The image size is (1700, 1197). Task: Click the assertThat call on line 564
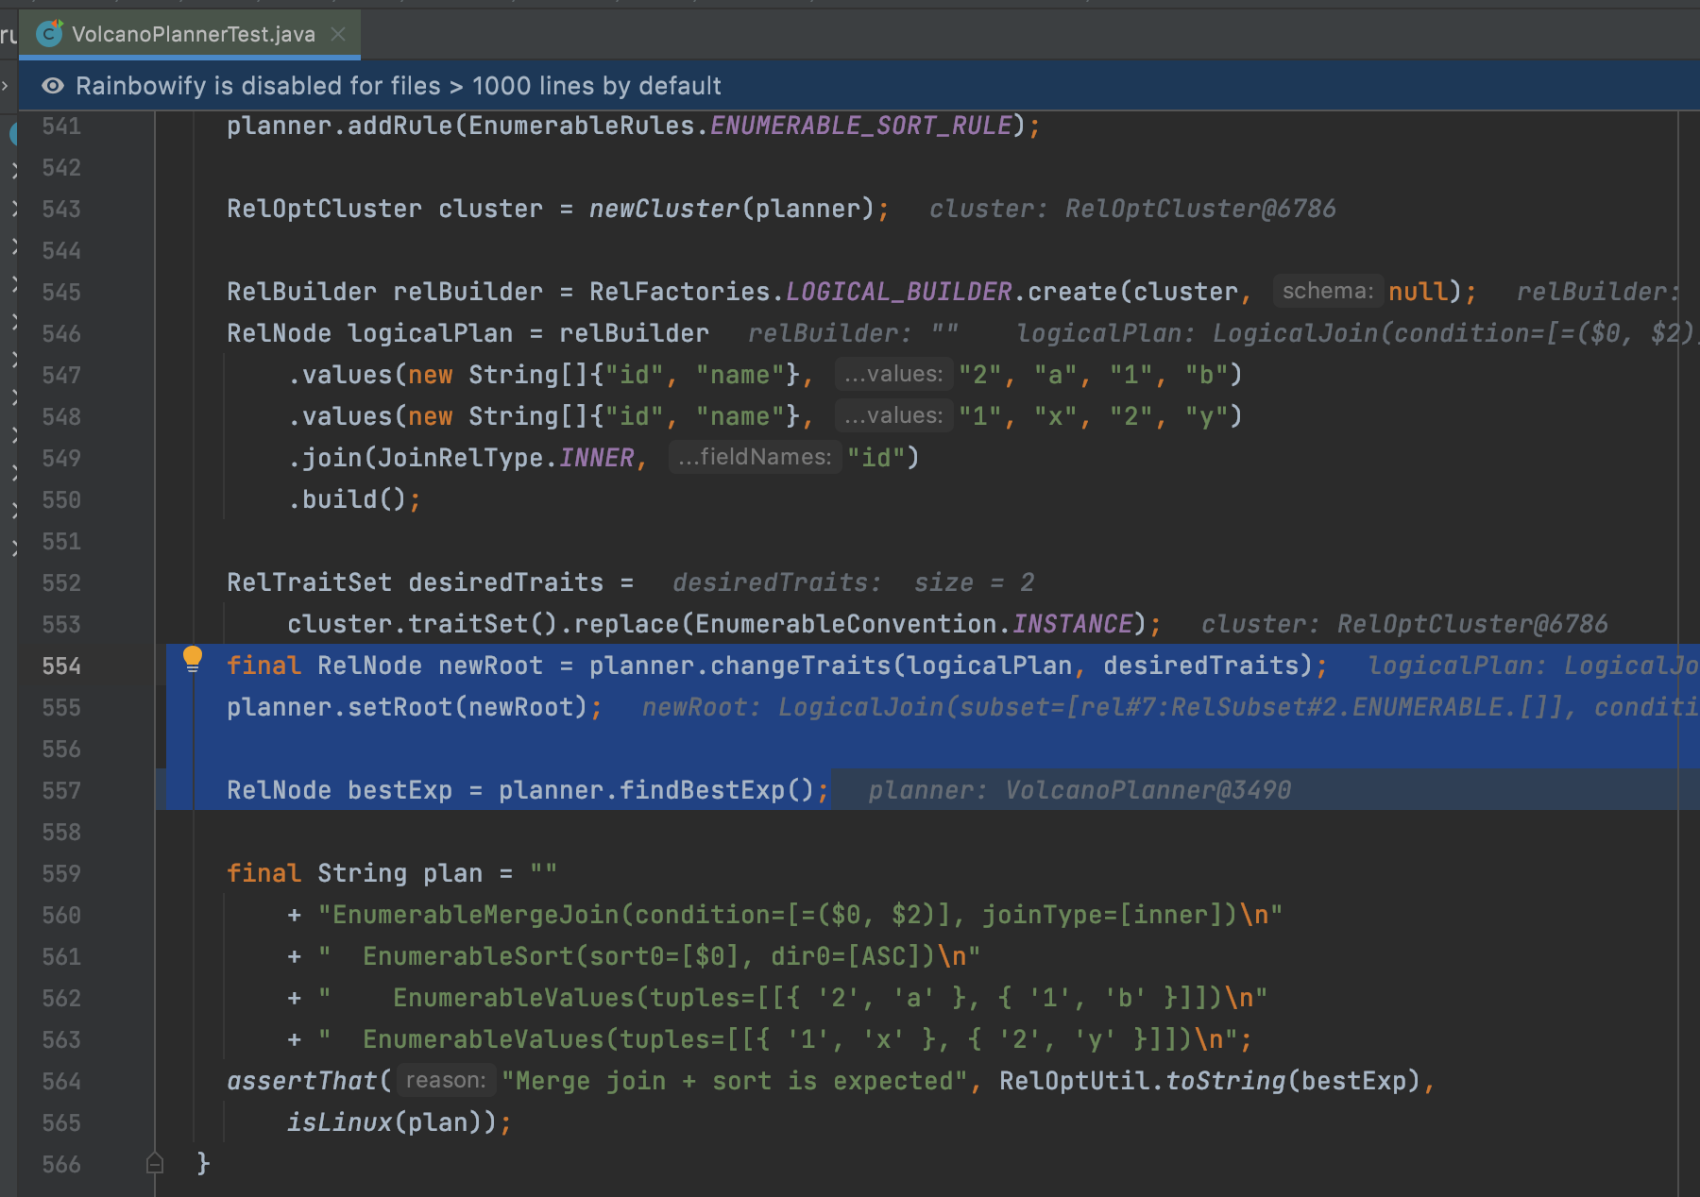pos(302,1081)
